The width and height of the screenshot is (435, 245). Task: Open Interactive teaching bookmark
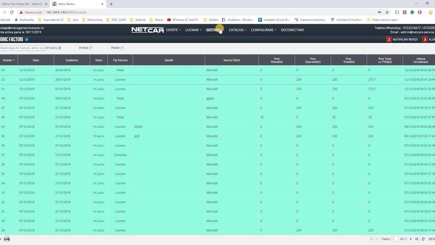point(310,20)
